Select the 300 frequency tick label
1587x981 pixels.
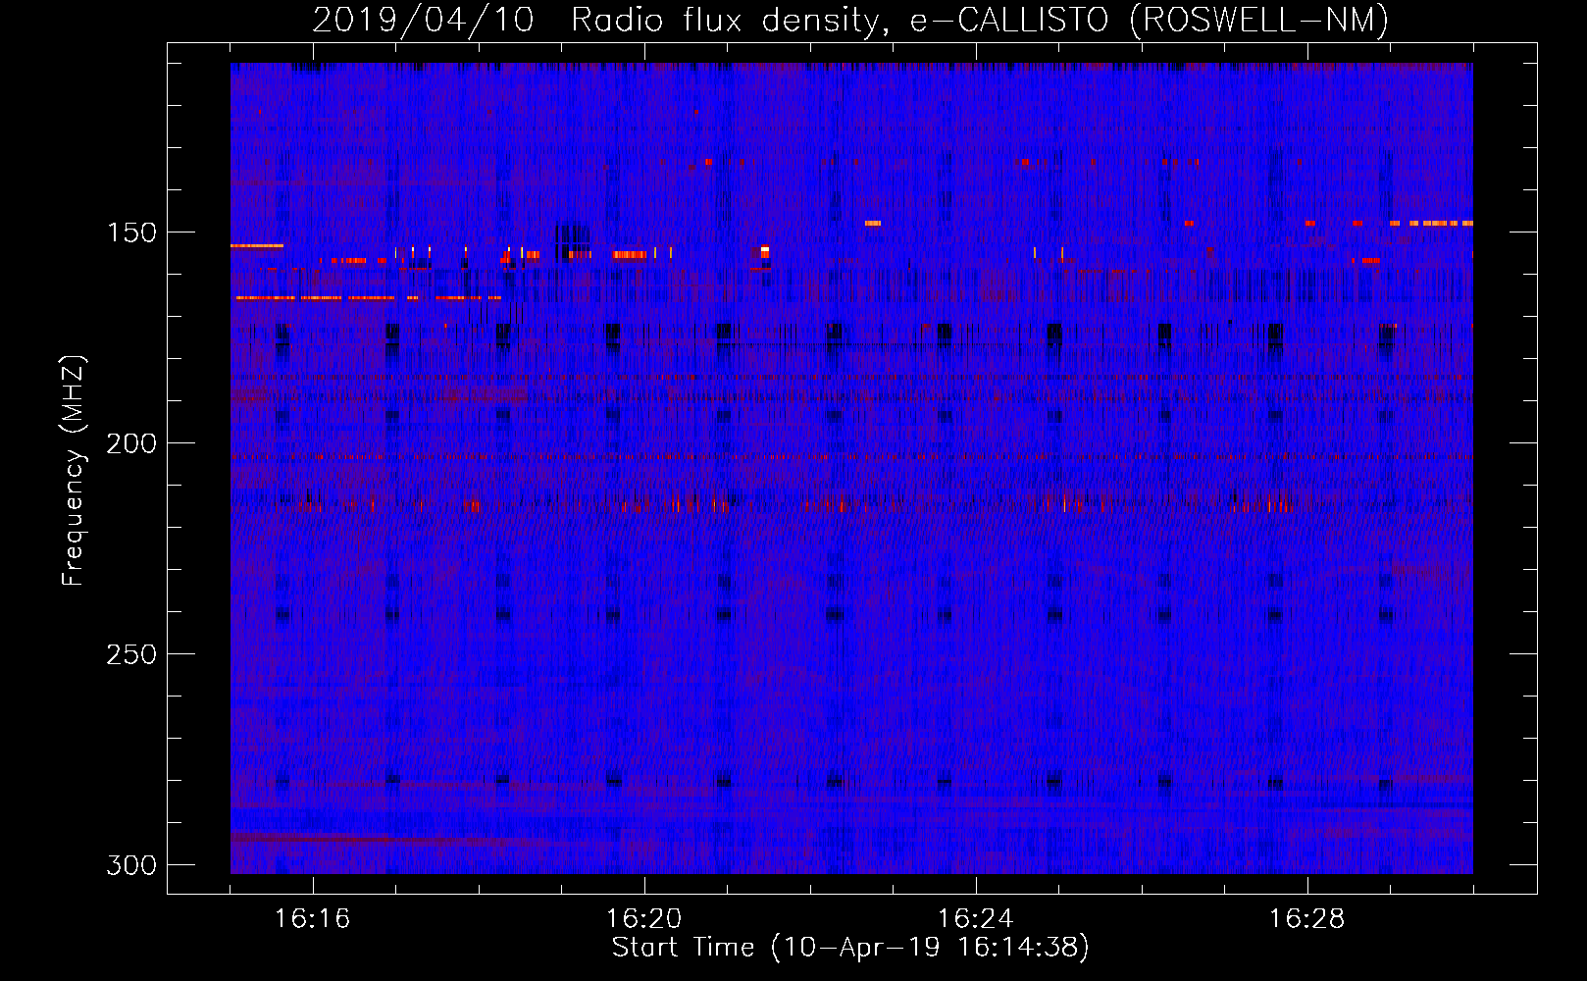tap(131, 865)
